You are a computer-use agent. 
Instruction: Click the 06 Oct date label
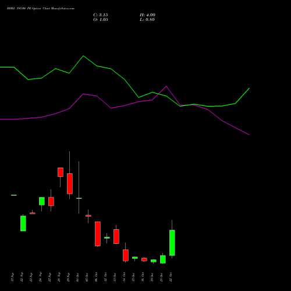click(96, 277)
